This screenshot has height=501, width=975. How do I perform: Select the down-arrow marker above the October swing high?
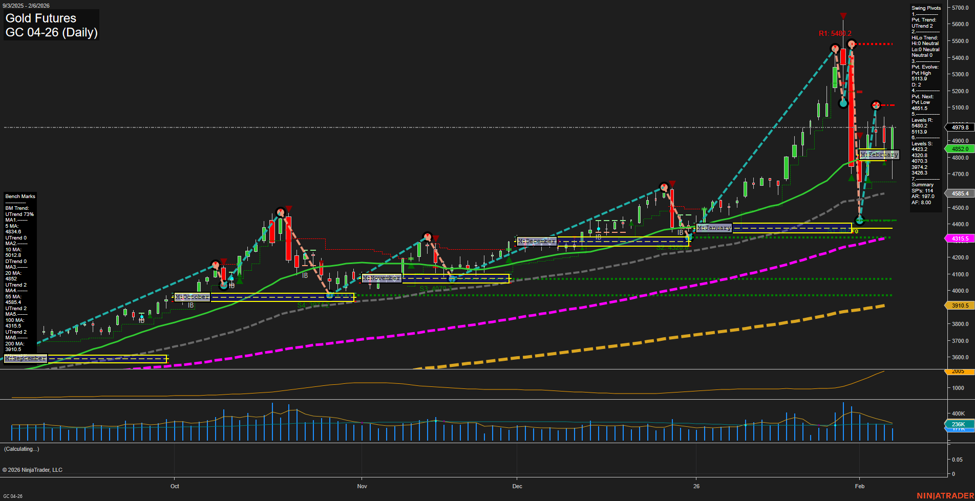click(288, 208)
